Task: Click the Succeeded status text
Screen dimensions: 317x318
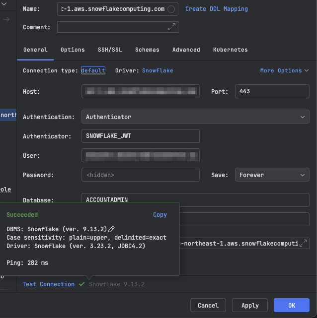Action: pos(22,215)
